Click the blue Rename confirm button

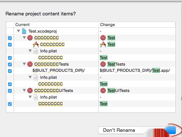pos(171,130)
